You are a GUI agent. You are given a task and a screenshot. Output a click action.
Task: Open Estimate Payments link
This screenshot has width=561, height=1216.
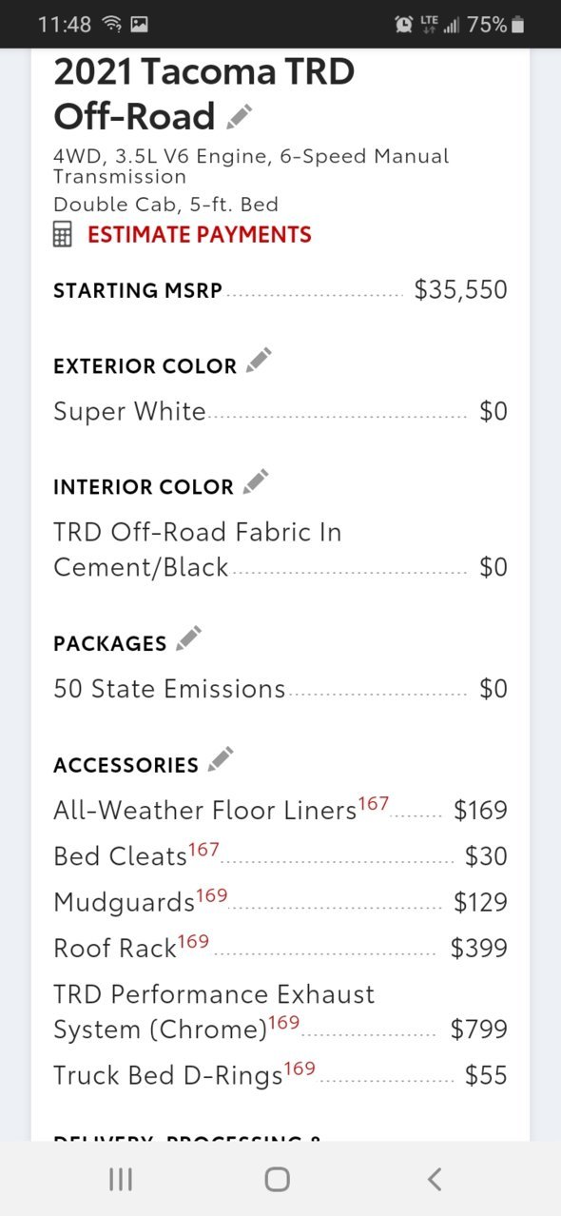tap(200, 234)
